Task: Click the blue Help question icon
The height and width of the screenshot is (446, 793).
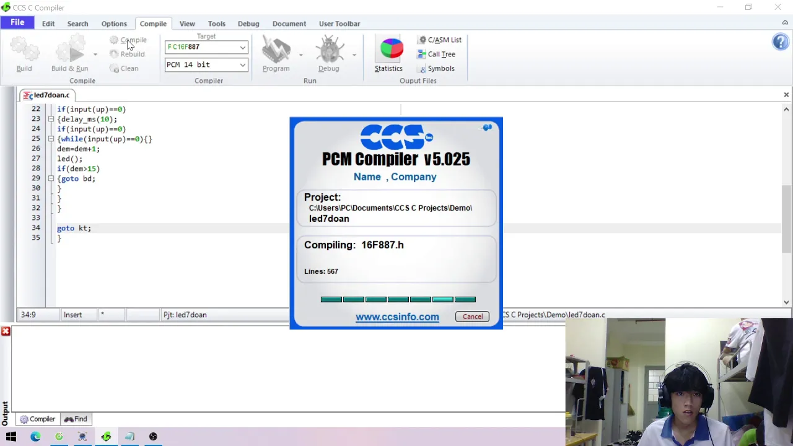Action: [781, 42]
